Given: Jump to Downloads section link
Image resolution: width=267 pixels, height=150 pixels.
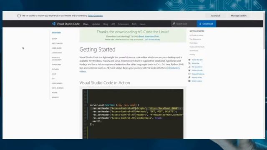Looking at the screenshot, I should [194, 51].
